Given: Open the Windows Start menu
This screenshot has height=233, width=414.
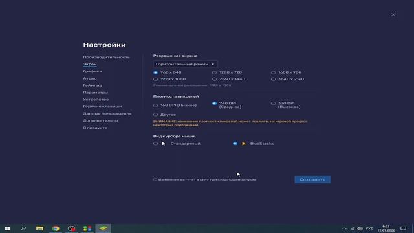Looking at the screenshot, I should [8, 228].
